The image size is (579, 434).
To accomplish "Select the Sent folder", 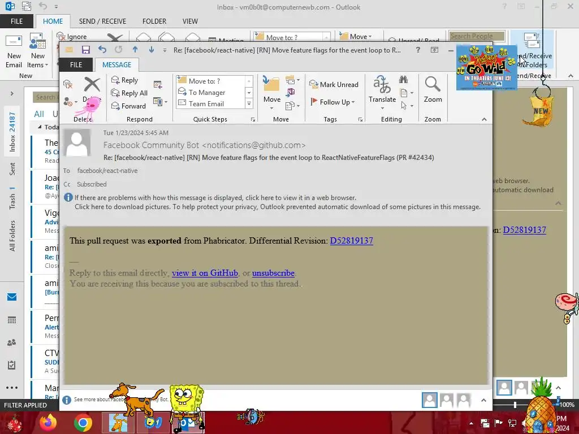I will (12, 168).
